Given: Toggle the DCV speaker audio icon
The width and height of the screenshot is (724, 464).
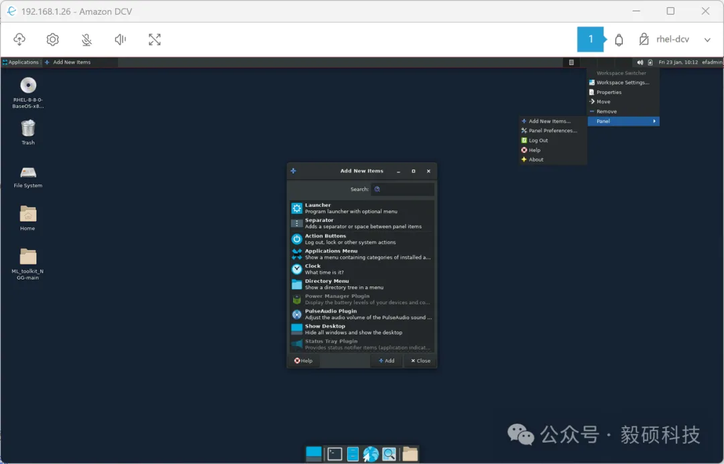Looking at the screenshot, I should [121, 40].
